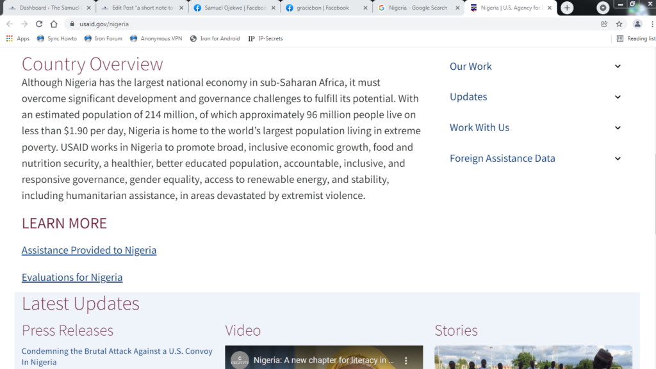Open the Foreign Assistance Data link
656x369 pixels.
[x=502, y=158]
